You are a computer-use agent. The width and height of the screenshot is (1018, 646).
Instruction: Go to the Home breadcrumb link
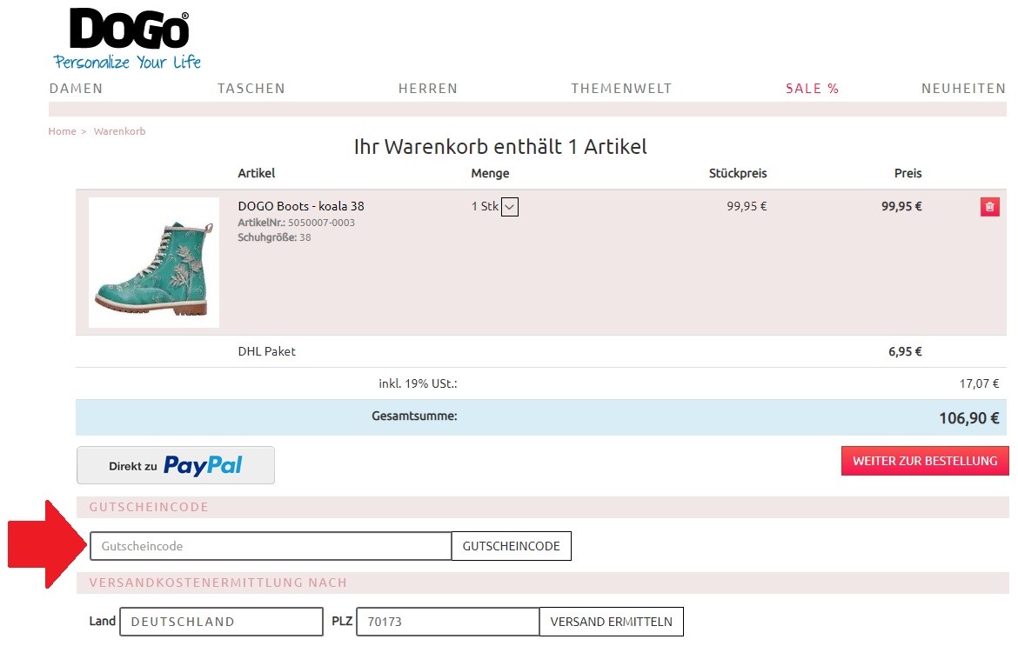[63, 131]
